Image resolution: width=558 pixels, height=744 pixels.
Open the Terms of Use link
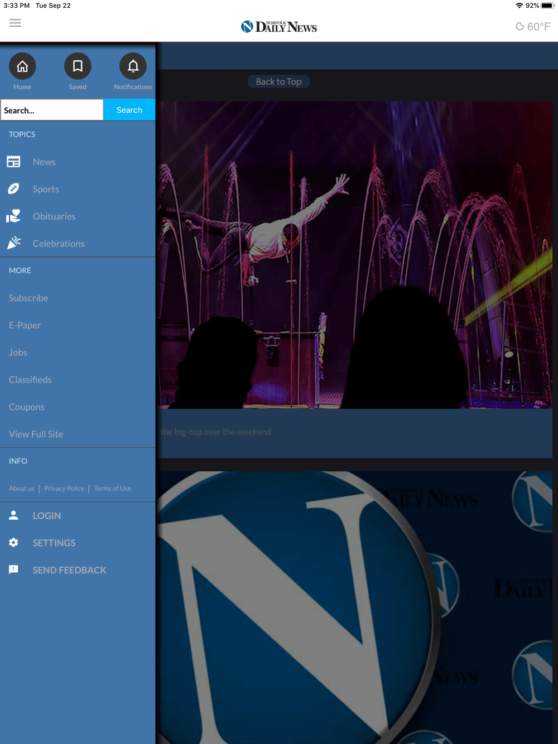(112, 489)
